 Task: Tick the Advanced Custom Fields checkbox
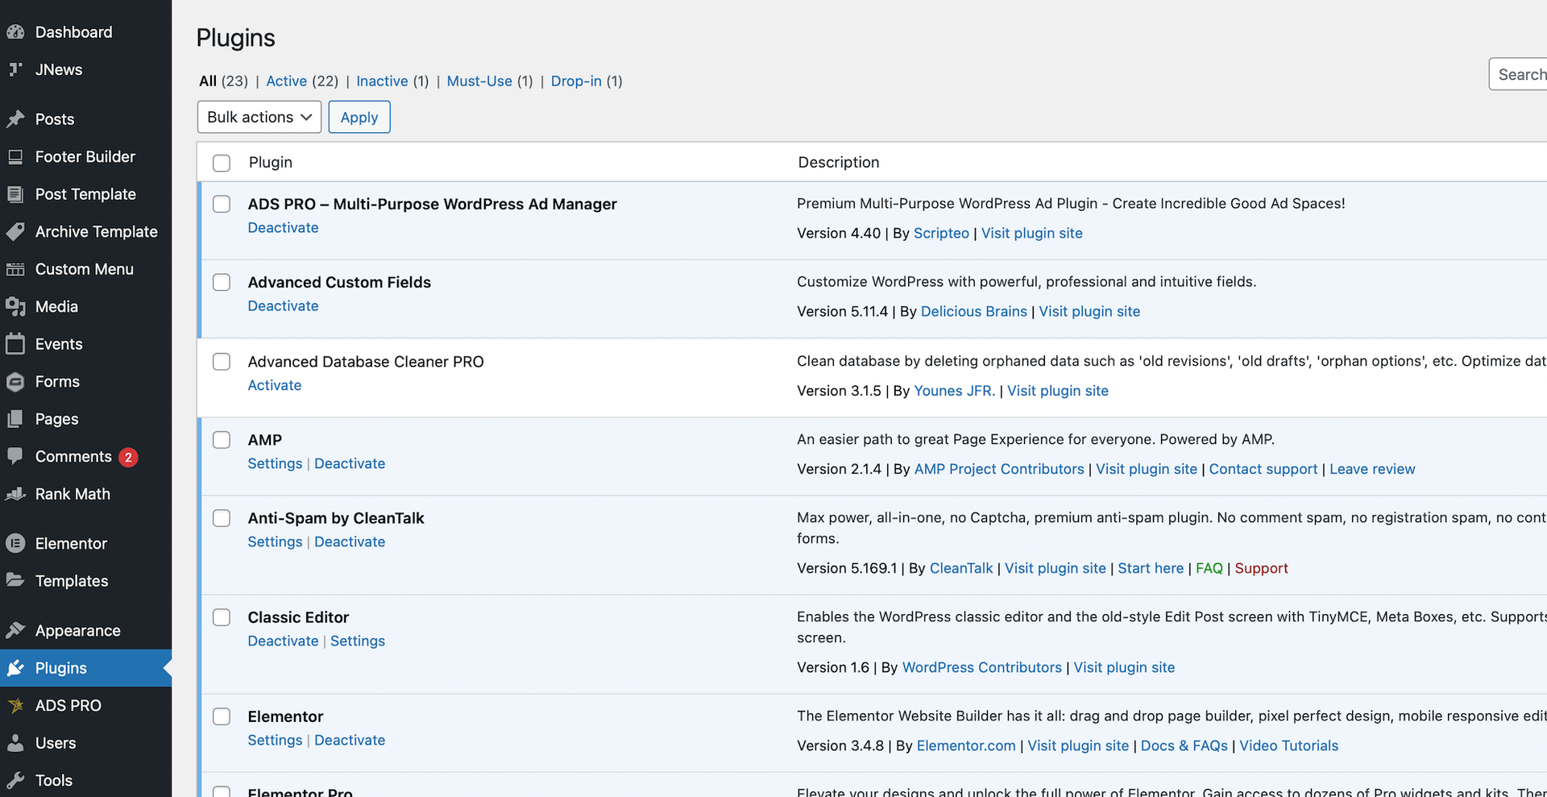click(222, 283)
